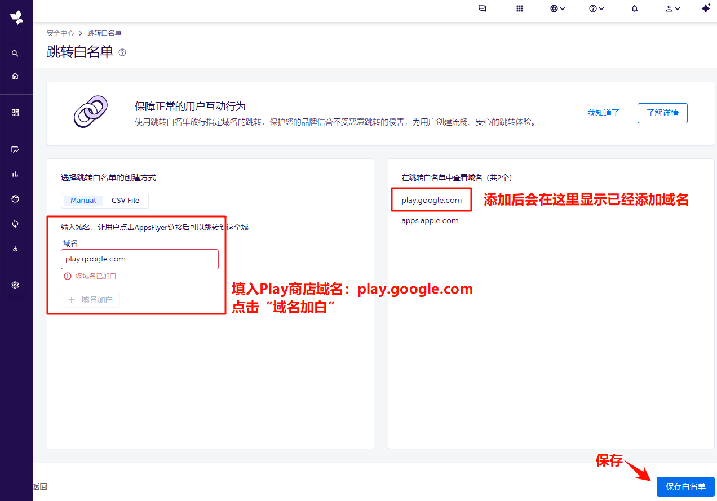This screenshot has height=501, width=717.
Task: Select apps.apple.com in the whitelist list
Action: [430, 221]
